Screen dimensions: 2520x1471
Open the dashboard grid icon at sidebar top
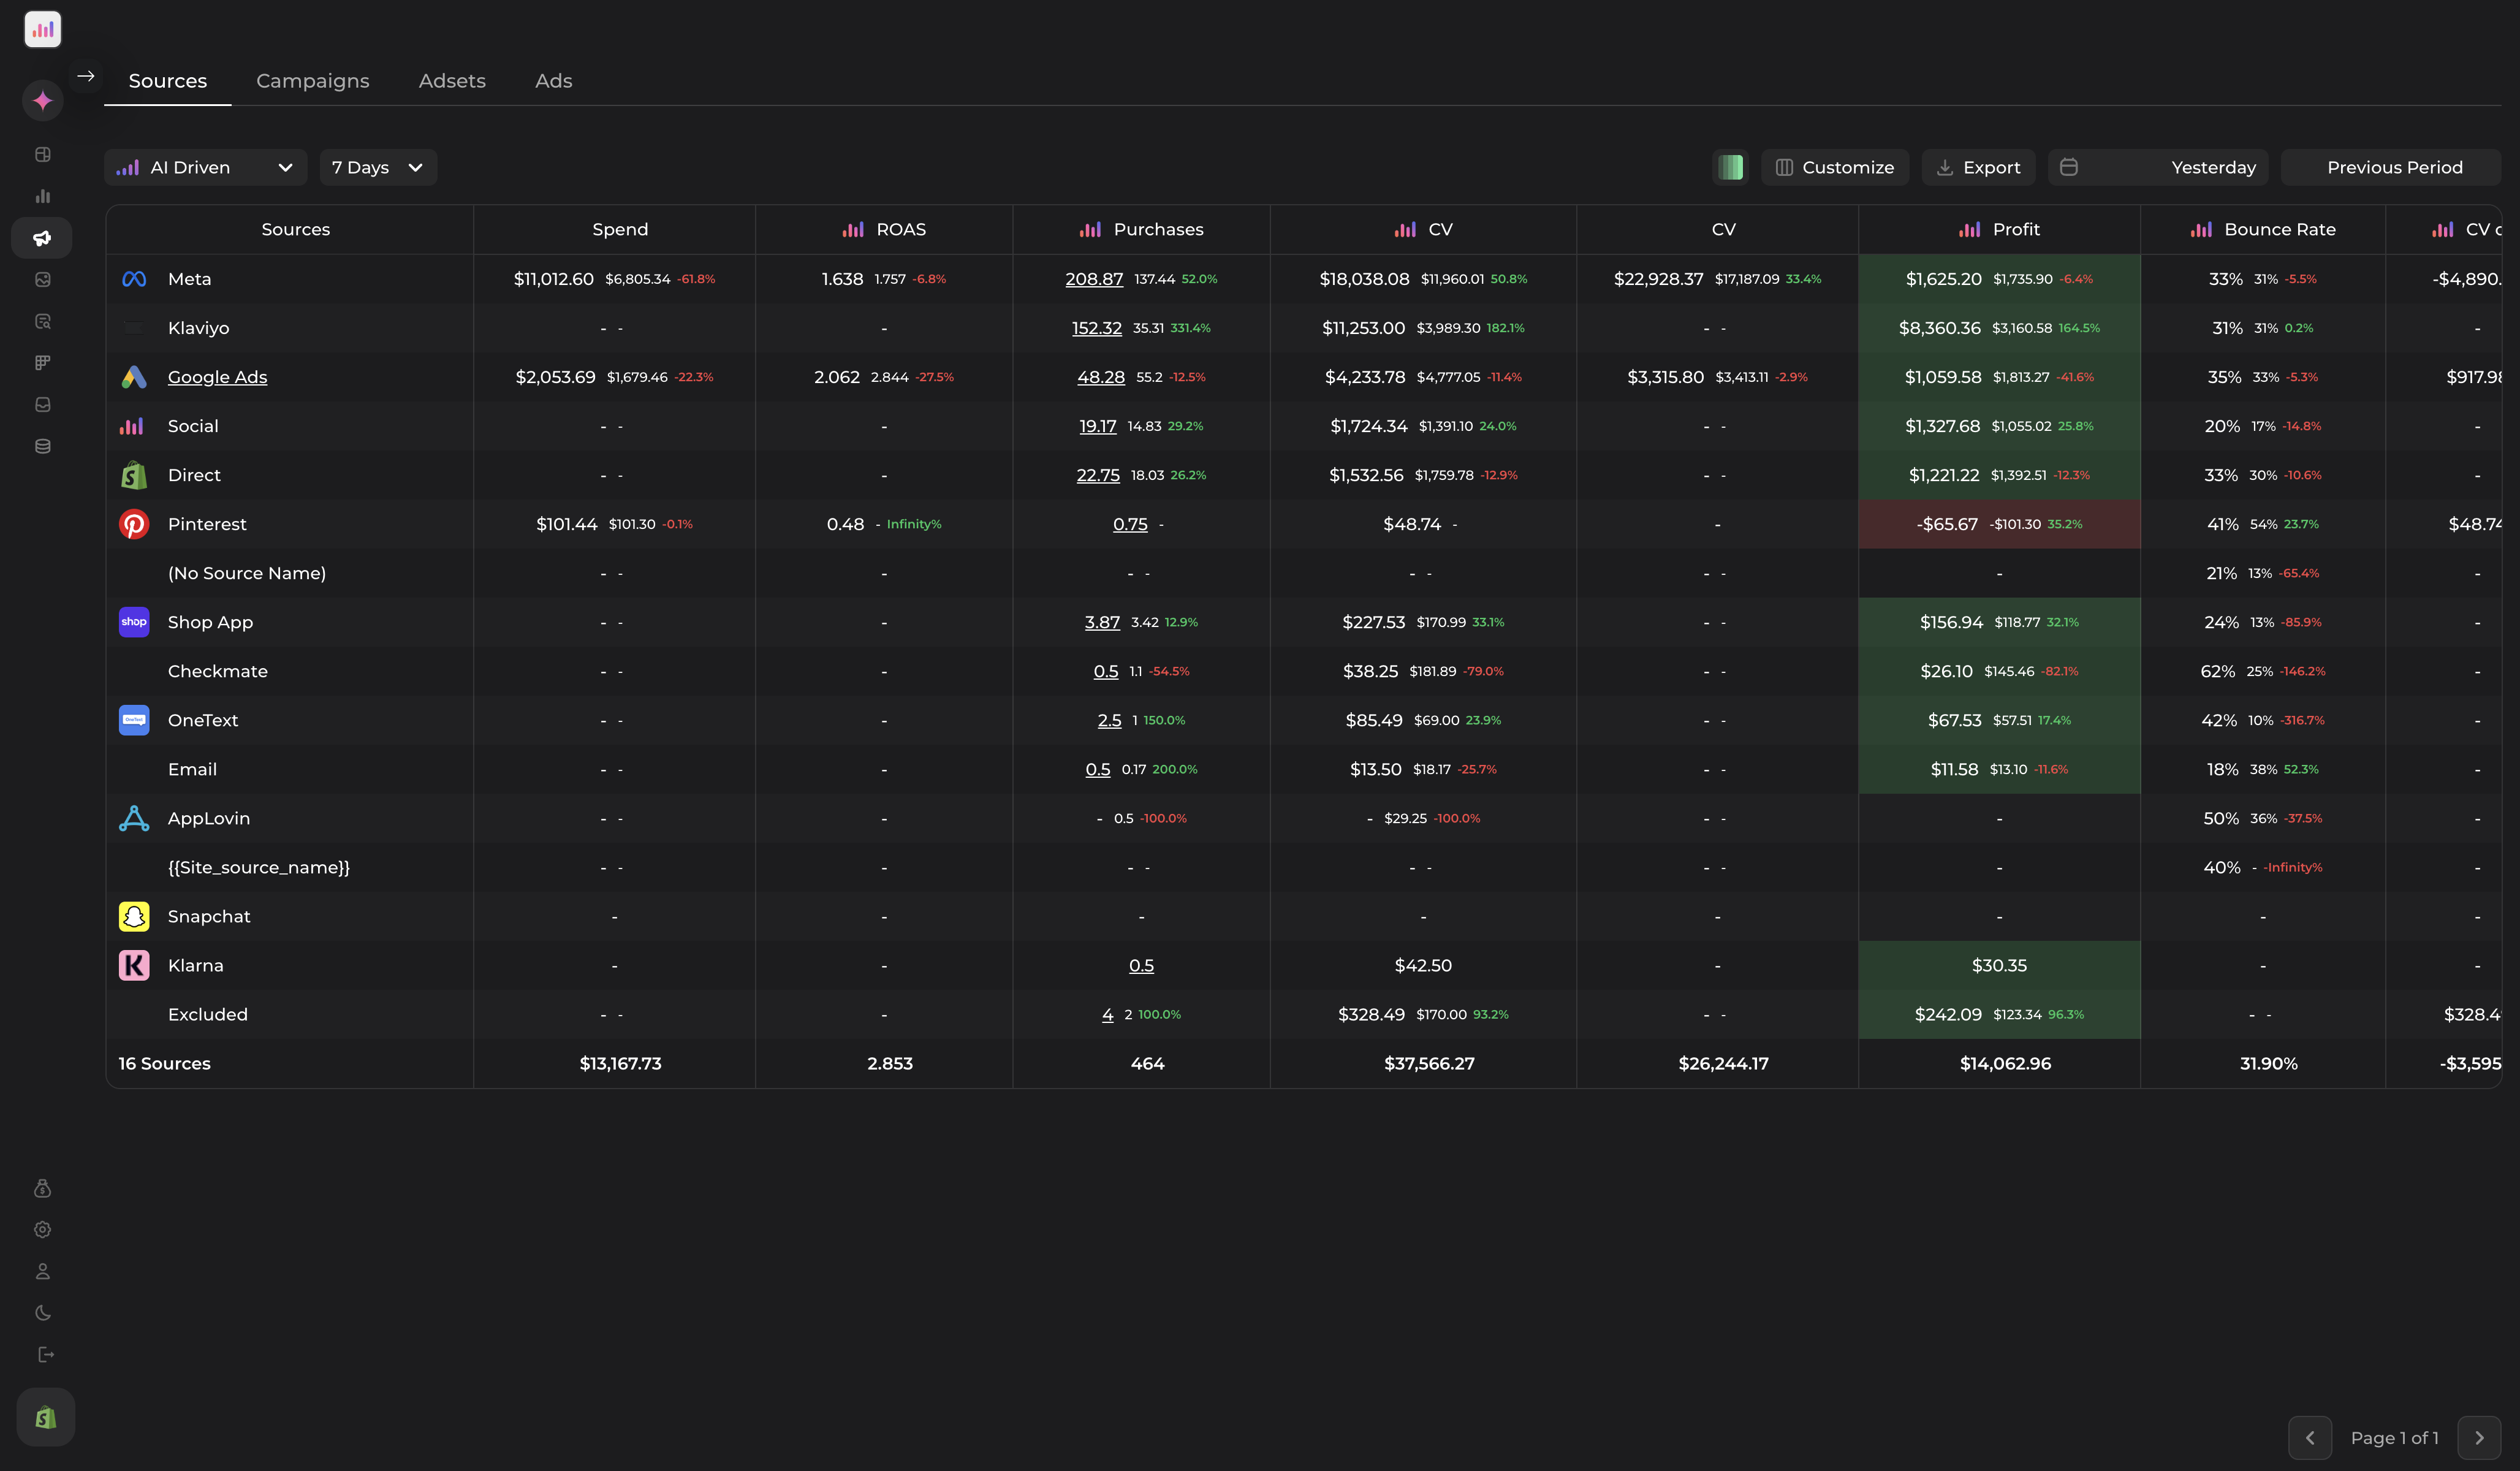[42, 154]
